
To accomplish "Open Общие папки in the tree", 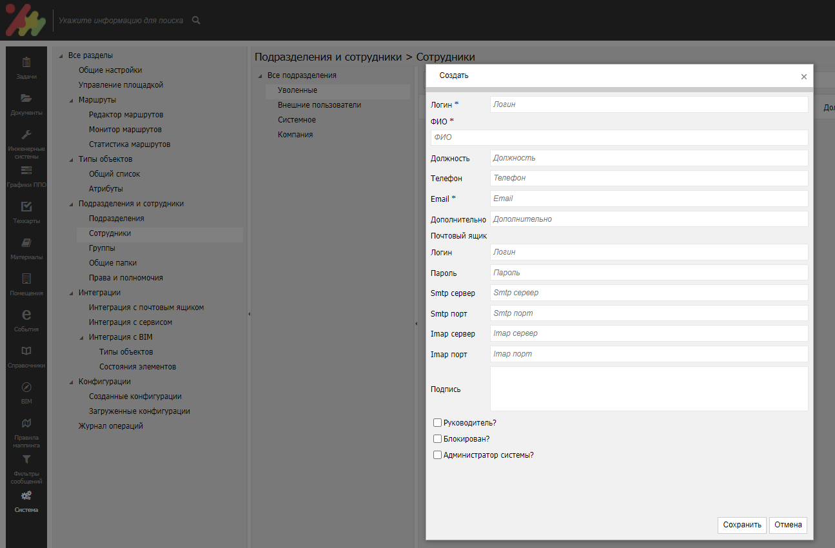I will [x=113, y=263].
